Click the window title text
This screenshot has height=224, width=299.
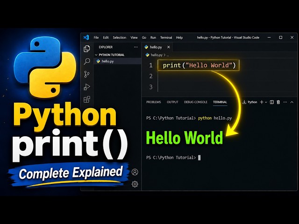(x=228, y=37)
